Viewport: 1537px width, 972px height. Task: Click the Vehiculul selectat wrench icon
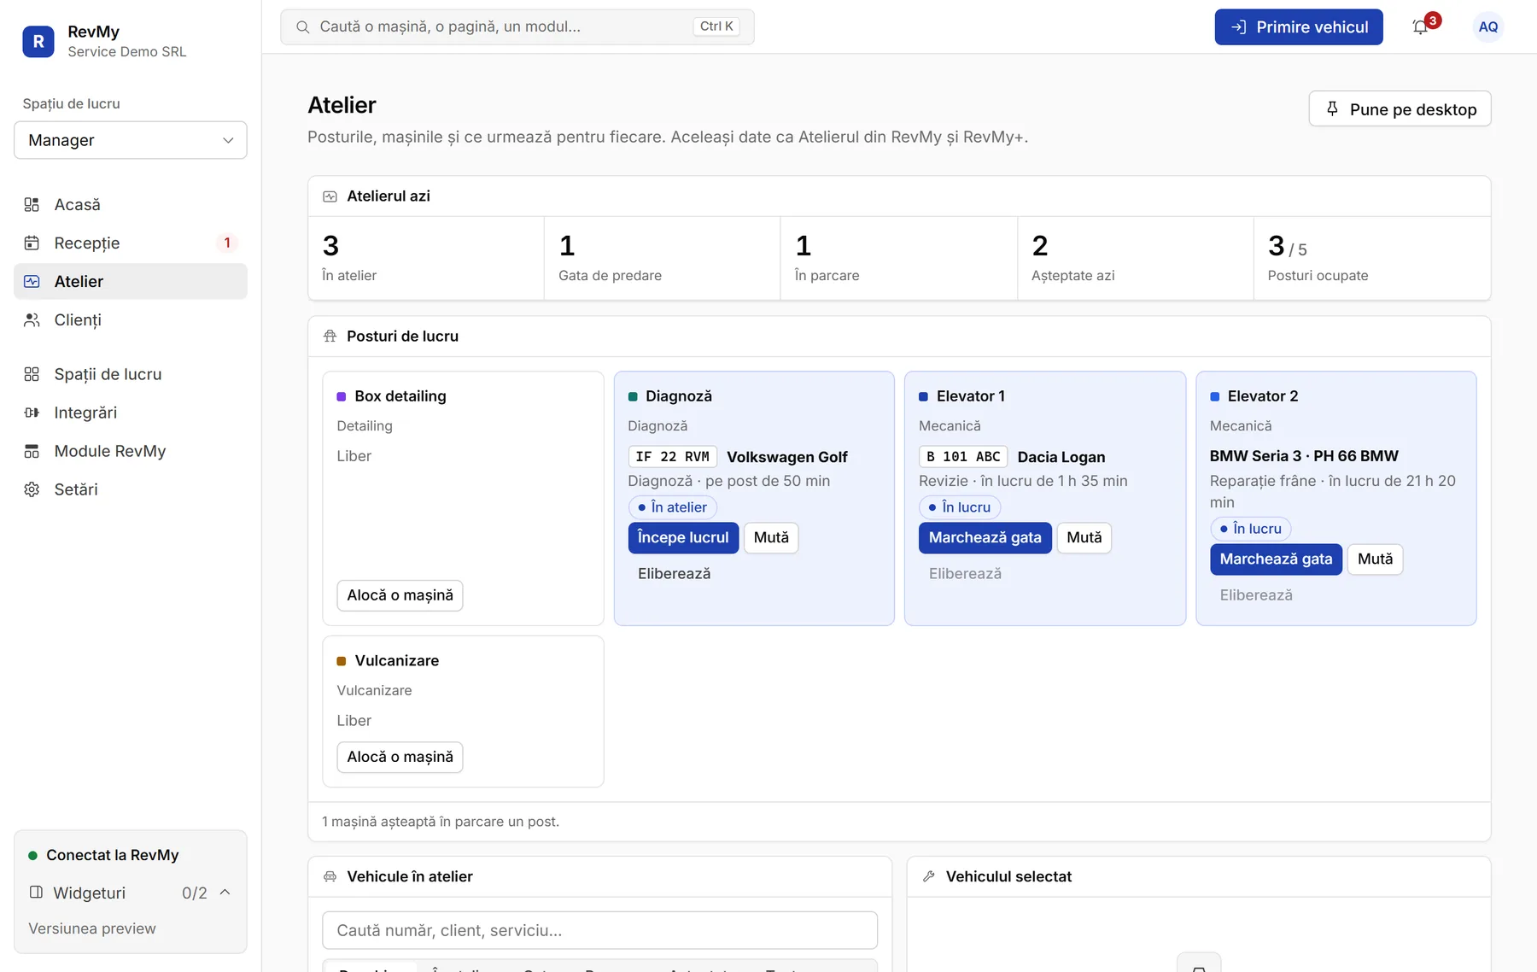coord(929,876)
